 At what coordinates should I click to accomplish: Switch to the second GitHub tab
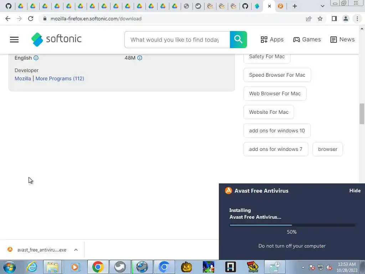[x=245, y=6]
